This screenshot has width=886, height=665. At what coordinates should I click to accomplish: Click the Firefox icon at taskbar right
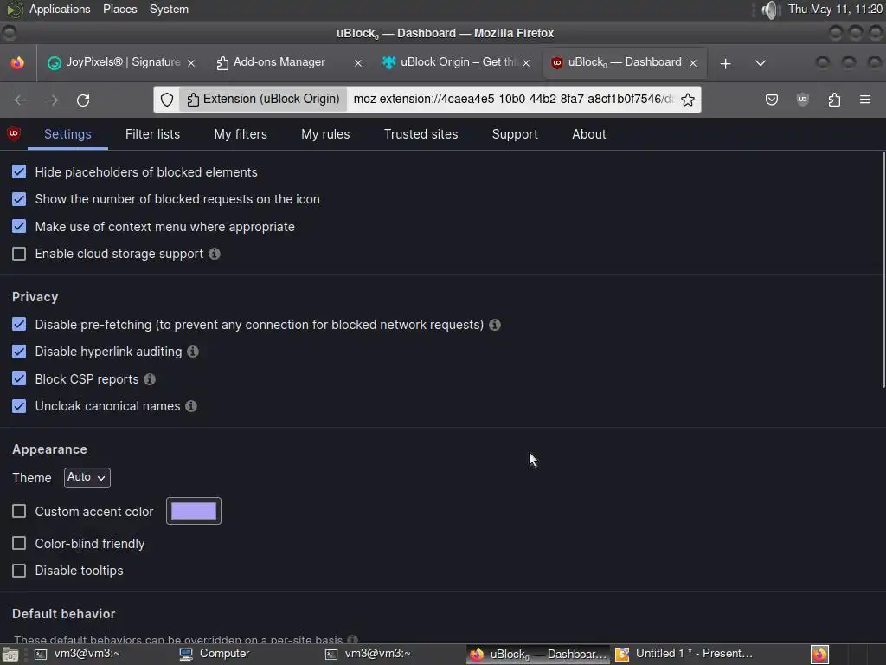pyautogui.click(x=820, y=655)
